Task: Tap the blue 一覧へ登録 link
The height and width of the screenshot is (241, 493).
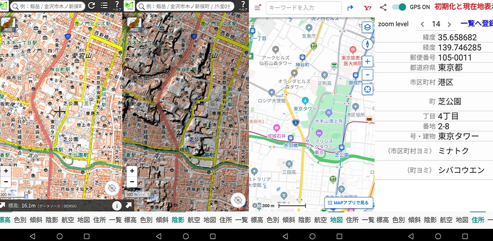Action: [x=477, y=24]
